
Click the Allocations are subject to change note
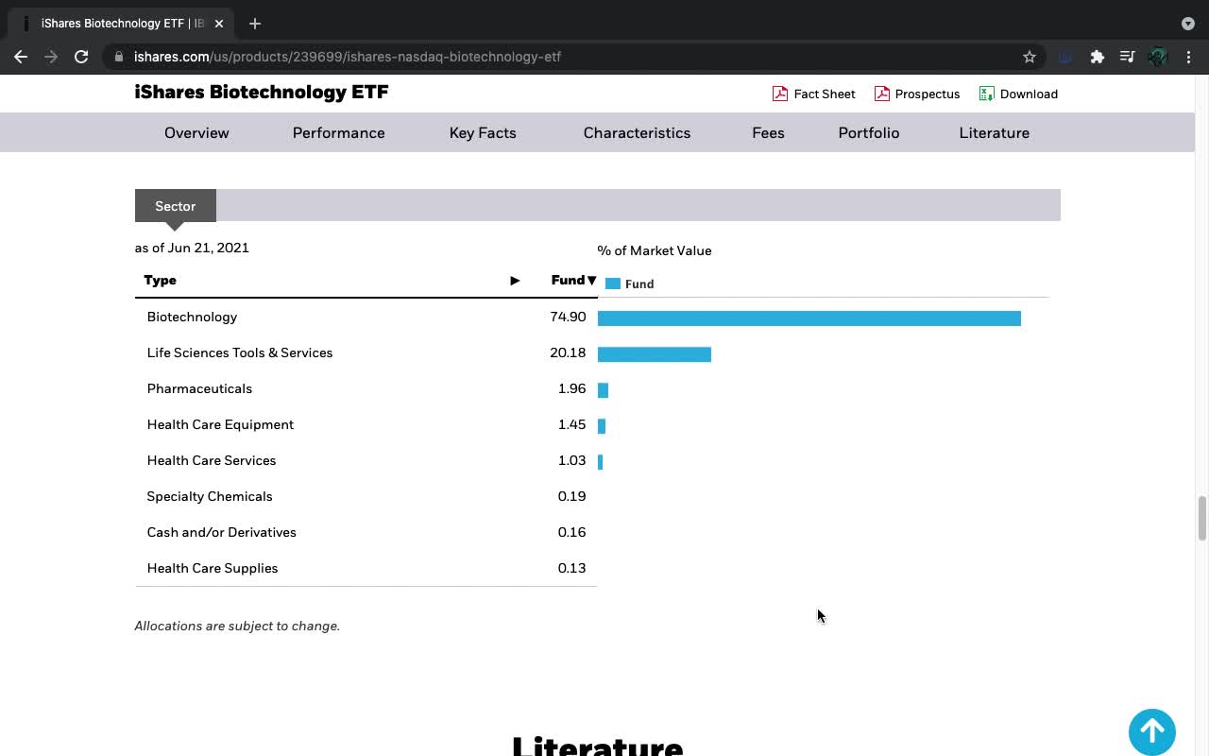[x=237, y=626]
